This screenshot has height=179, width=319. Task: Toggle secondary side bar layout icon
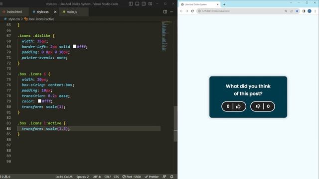tap(144, 4)
